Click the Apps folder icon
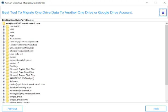Image resolution: width=168 pixels, height=112 pixels. pos(7,36)
